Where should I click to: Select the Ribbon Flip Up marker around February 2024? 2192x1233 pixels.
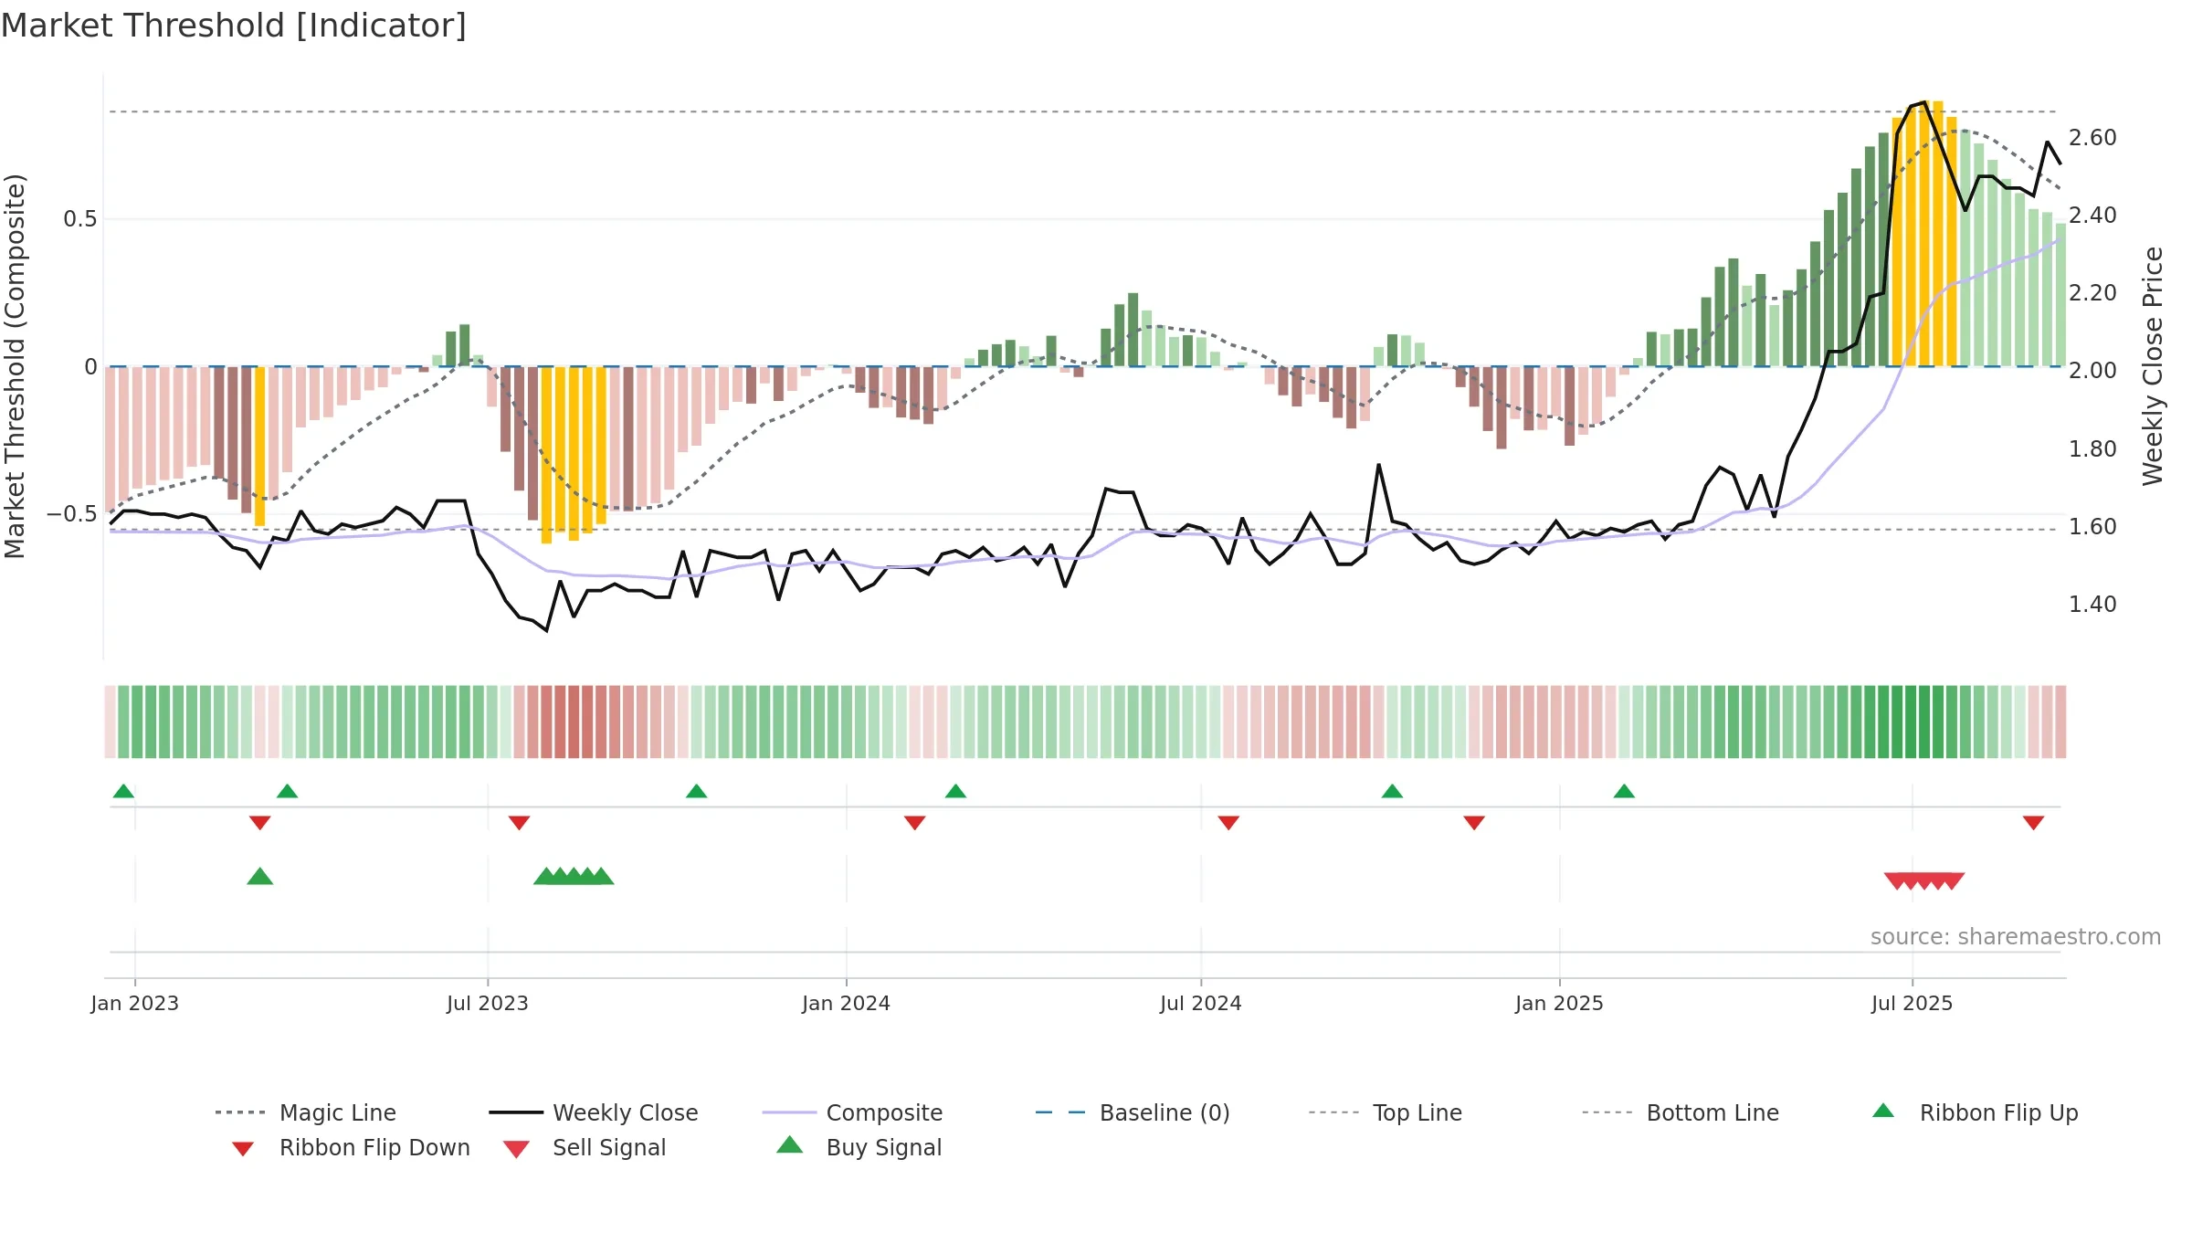click(x=955, y=791)
